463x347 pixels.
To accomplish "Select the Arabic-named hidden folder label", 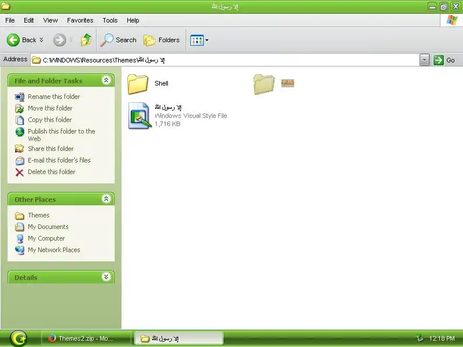I will 288,83.
